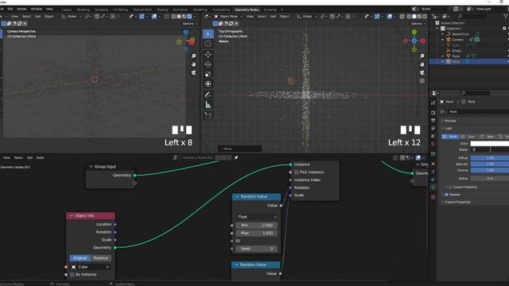Select the Annotate tool in right viewport
The height and width of the screenshot is (286, 509).
(x=208, y=95)
